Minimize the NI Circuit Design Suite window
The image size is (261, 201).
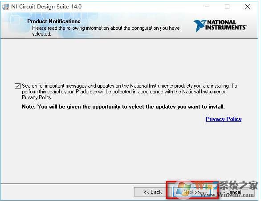(207, 7)
